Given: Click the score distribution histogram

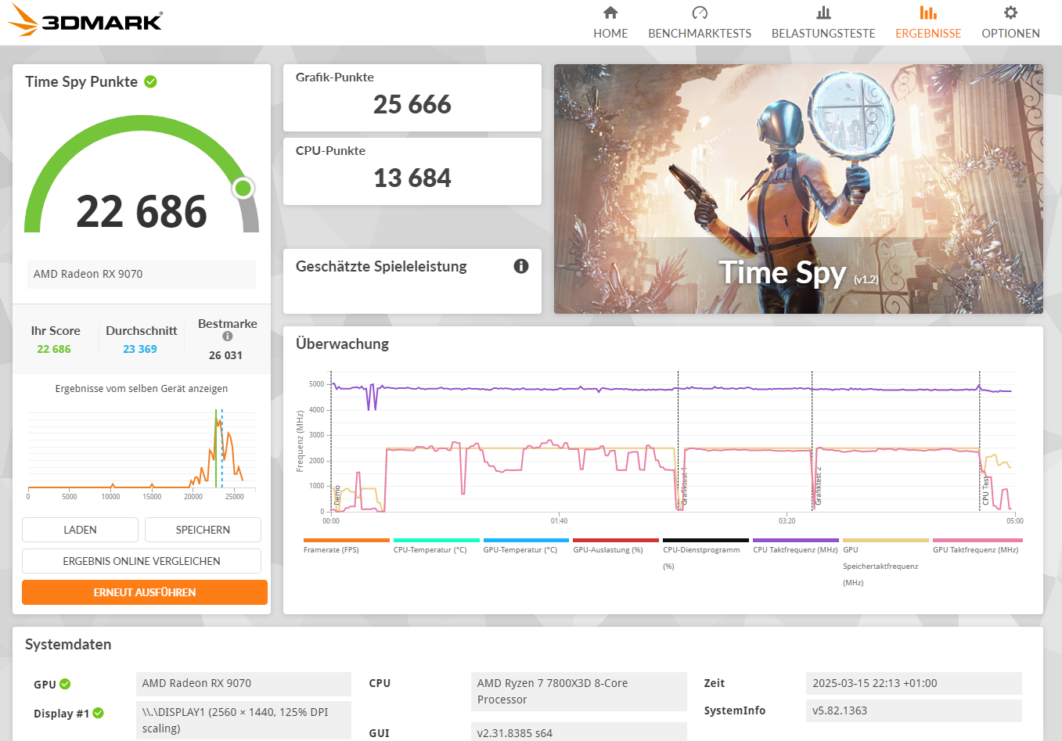Looking at the screenshot, I should click(142, 451).
